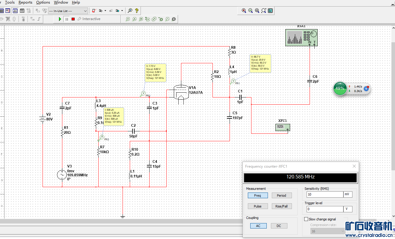Open the Grapher view icon
This screenshot has height=239, width=395.
[15, 10]
